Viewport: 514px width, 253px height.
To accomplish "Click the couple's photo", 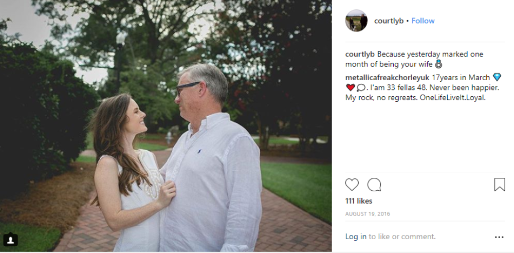I will pyautogui.click(x=166, y=126).
